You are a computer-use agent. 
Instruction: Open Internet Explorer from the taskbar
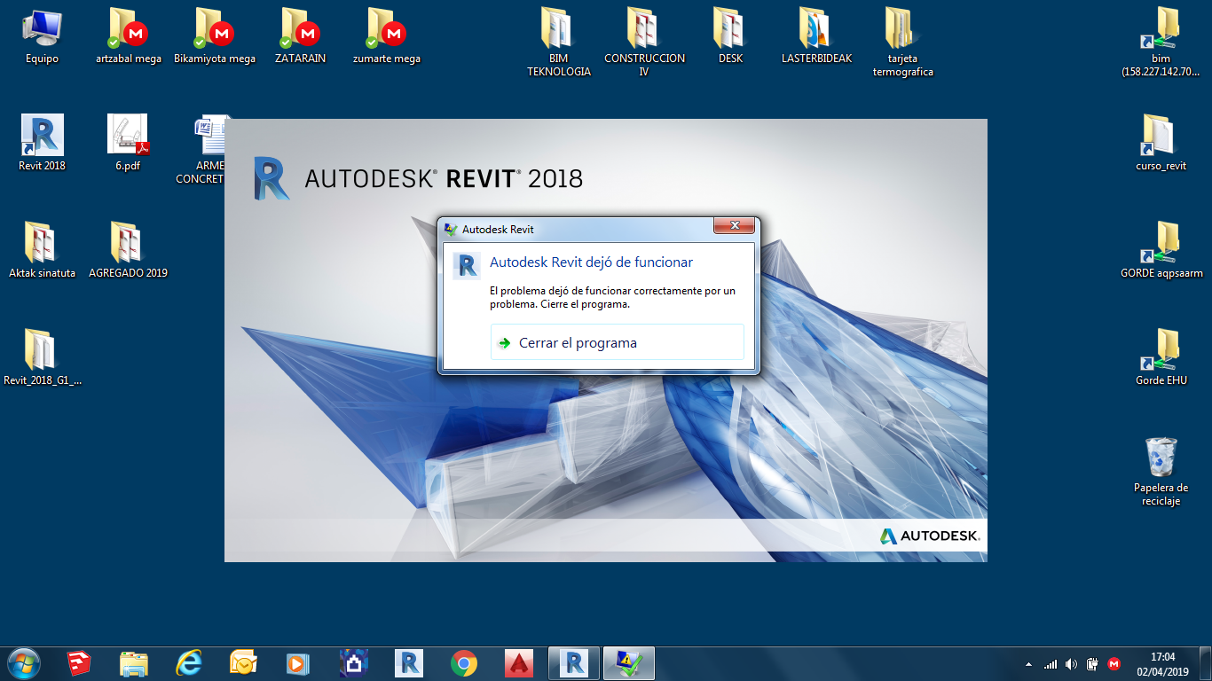(189, 662)
